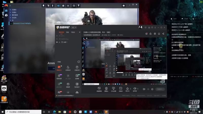Screen dimensions: 203x114
Task: Open the Playnite library sidebar icon
Action: [x=6, y=11]
